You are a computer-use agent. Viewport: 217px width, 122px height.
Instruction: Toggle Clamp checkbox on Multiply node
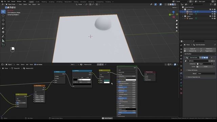[55, 78]
